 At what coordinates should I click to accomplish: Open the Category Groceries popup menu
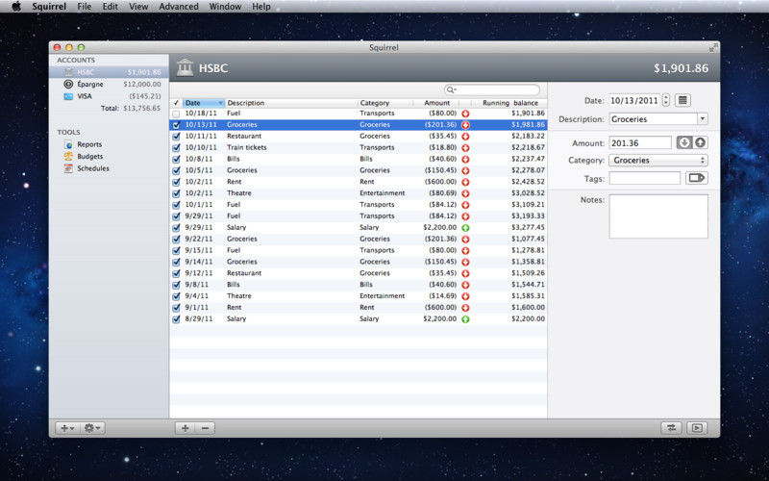tap(658, 161)
